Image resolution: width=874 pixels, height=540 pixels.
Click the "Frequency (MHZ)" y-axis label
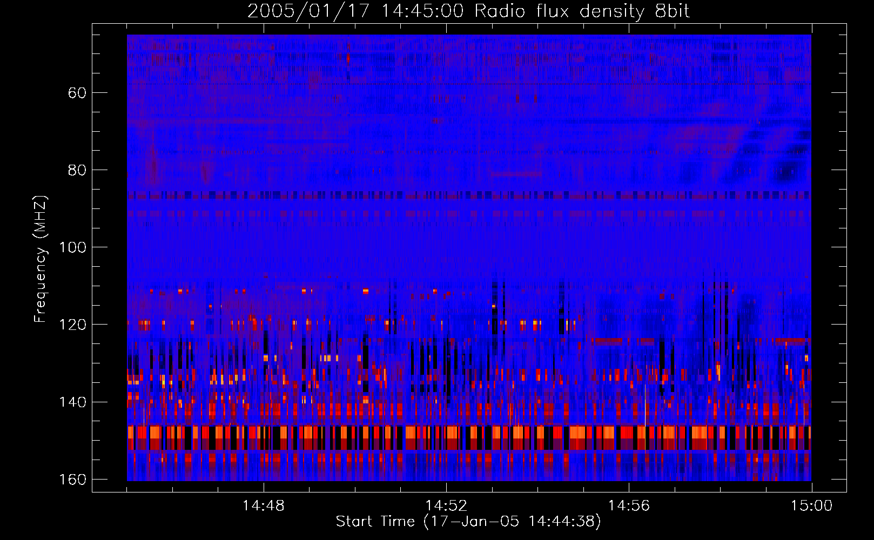[41, 259]
